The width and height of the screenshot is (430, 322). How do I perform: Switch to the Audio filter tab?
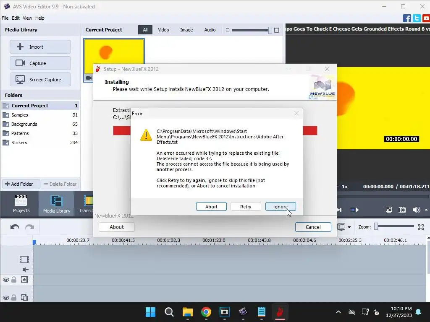210,30
